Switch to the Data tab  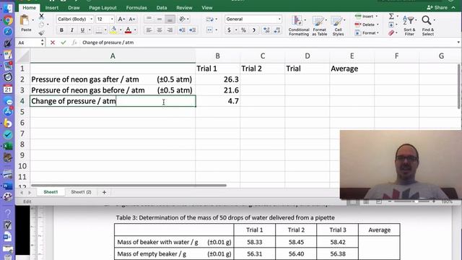162,8
